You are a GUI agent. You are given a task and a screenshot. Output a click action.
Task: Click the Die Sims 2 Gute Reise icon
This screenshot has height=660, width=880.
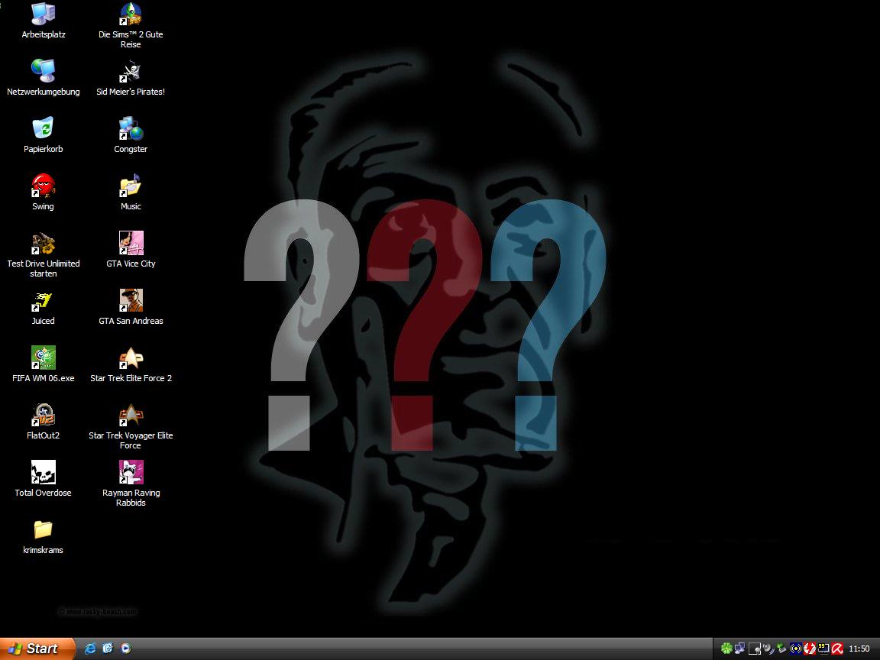(x=131, y=14)
